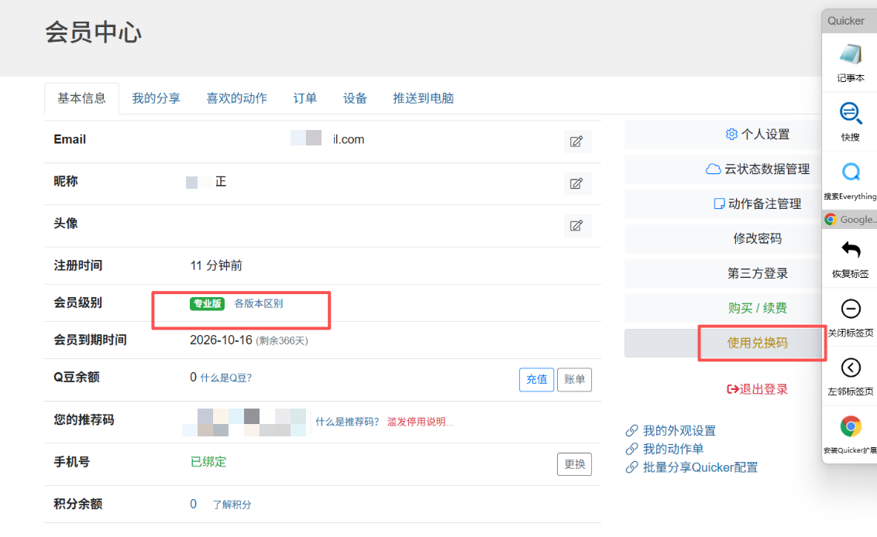The height and width of the screenshot is (537, 877).
Task: Select the 订单 tab
Action: [x=304, y=98]
